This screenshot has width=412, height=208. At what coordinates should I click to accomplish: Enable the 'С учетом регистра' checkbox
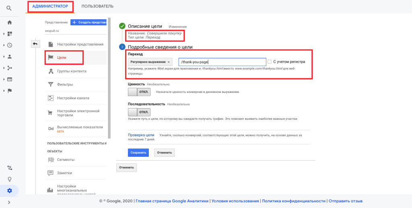(x=270, y=62)
